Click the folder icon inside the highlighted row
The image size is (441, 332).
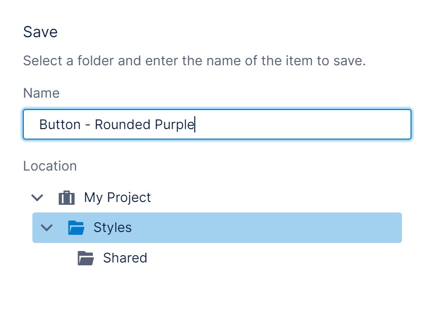[77, 228]
